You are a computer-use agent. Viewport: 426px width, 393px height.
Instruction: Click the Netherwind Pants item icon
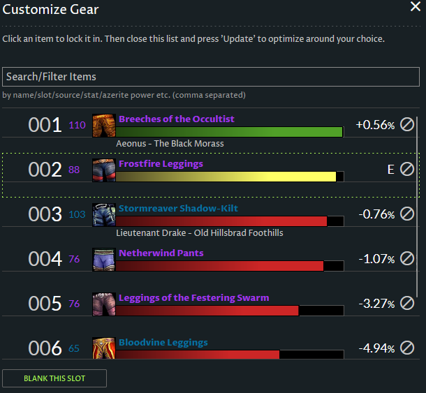point(103,259)
